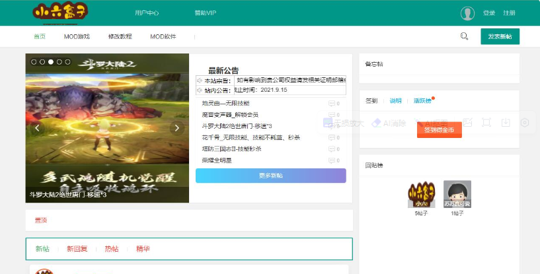
Task: Open post 魔音变声器_解锁会员
Action: tap(230, 115)
